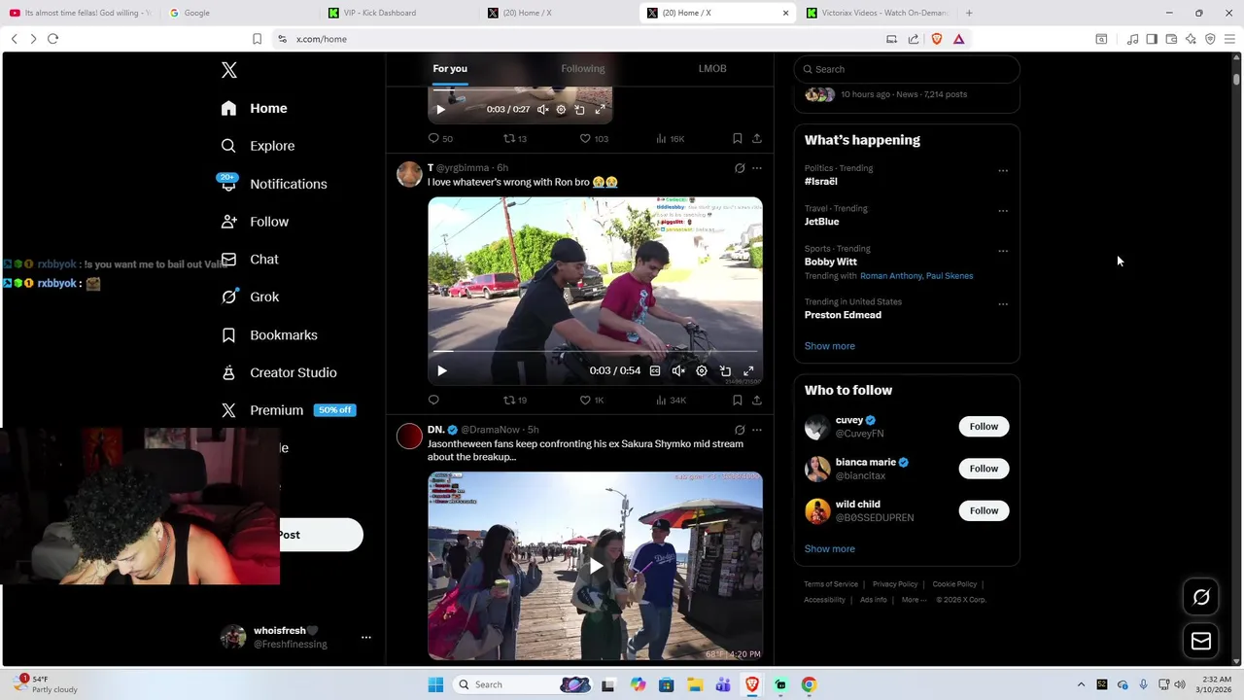This screenshot has width=1244, height=700.
Task: Click the X search field
Action: 907,69
